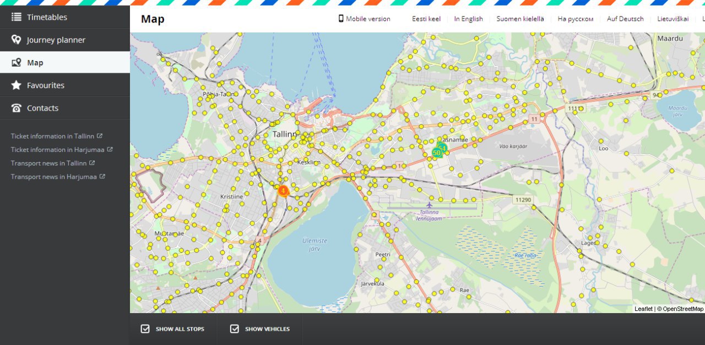Click the Map icon in sidebar
Viewport: 705px width, 345px height.
click(x=17, y=62)
